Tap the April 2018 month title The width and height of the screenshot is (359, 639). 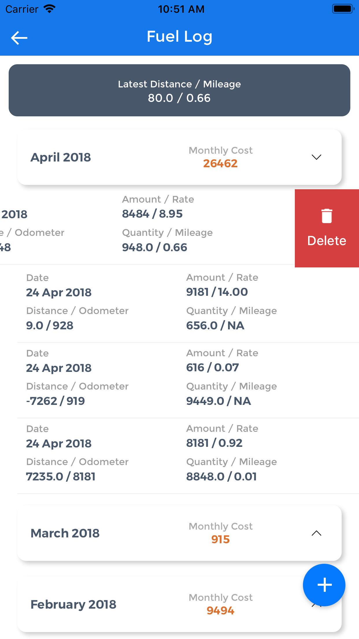tap(61, 157)
